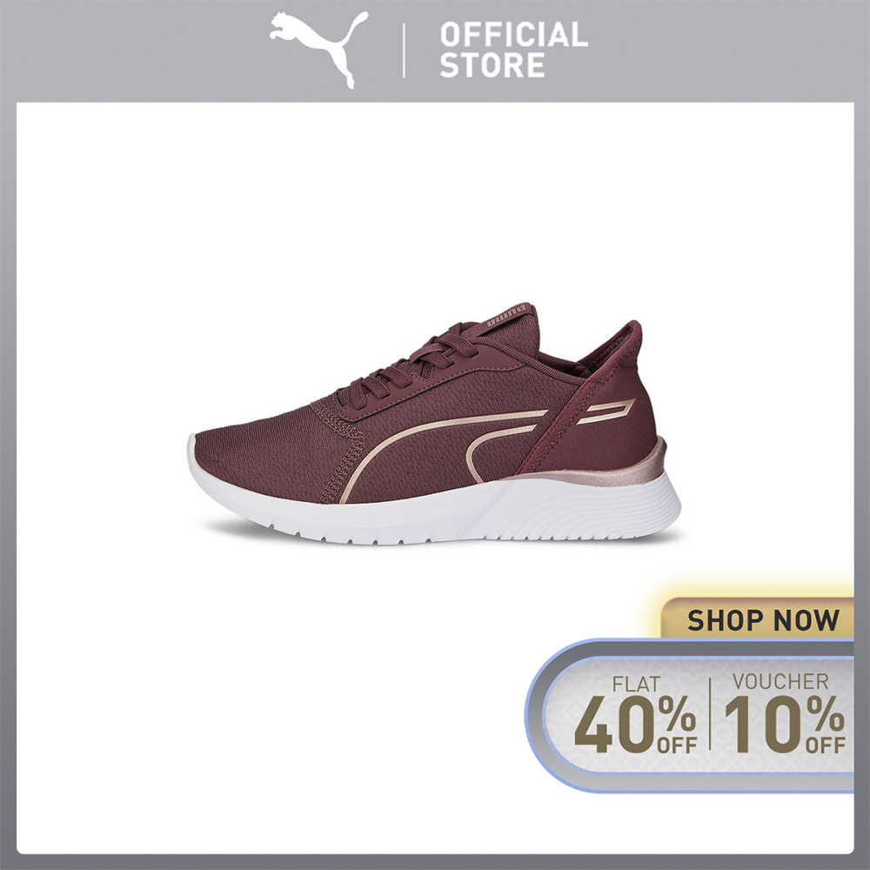Click the word FLAT in discount badge
Image resolution: width=870 pixels, height=870 pixels.
point(636,684)
